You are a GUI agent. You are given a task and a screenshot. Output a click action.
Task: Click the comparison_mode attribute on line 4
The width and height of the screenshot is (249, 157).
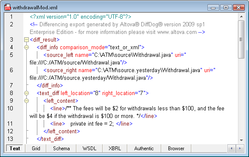82,48
